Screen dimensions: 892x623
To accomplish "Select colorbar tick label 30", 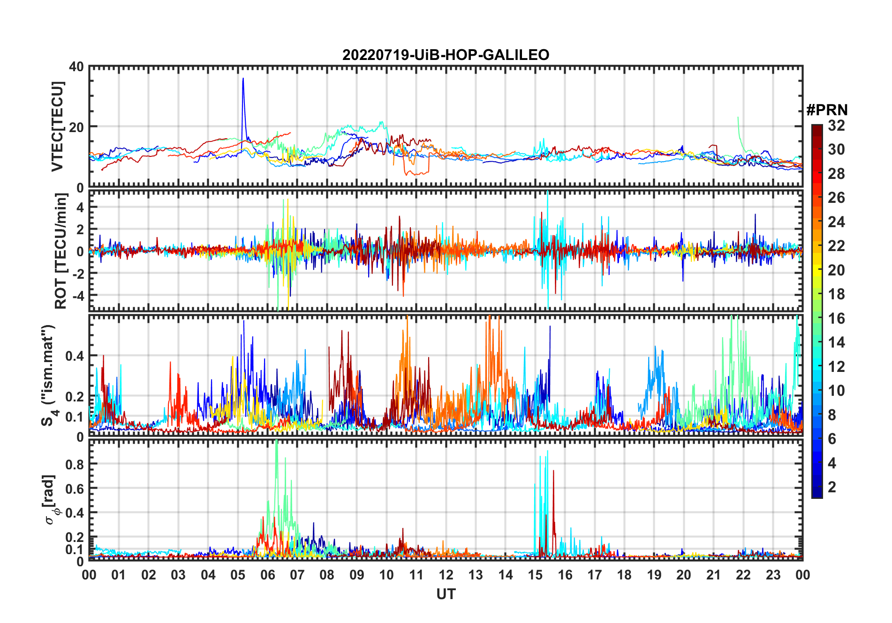I will click(x=836, y=149).
